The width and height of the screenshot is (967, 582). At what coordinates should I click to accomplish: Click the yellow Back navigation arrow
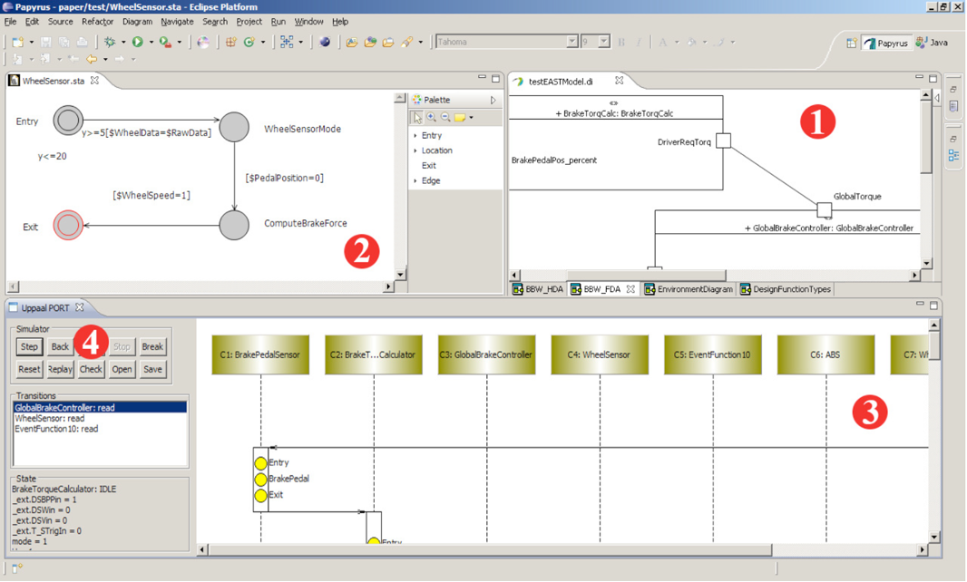pos(92,59)
